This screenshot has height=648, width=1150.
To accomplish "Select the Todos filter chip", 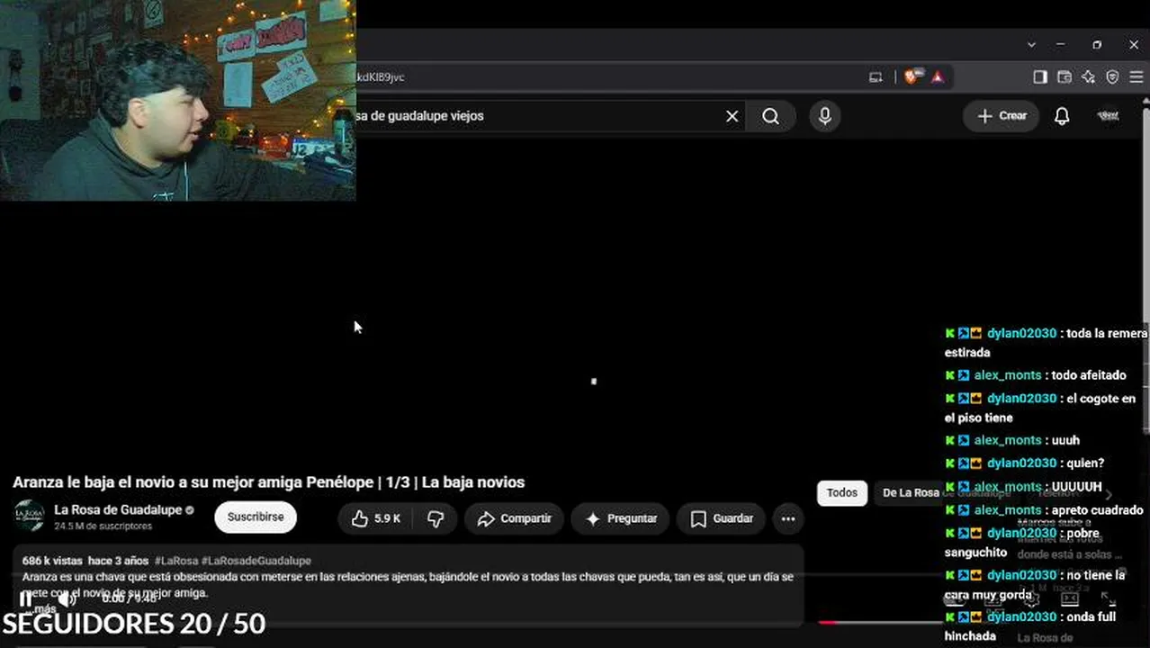I will pos(842,492).
